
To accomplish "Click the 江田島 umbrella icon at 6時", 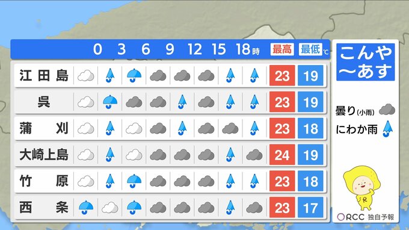I will (134, 76).
